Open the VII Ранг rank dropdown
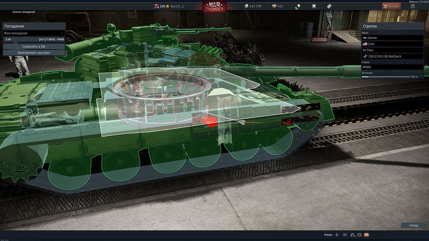The height and width of the screenshot is (241, 429). pos(393,50)
